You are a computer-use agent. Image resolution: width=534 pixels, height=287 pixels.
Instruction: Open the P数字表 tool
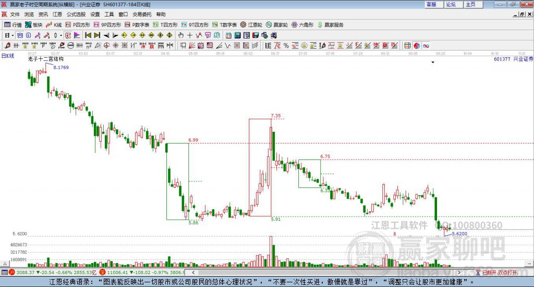click(x=137, y=25)
